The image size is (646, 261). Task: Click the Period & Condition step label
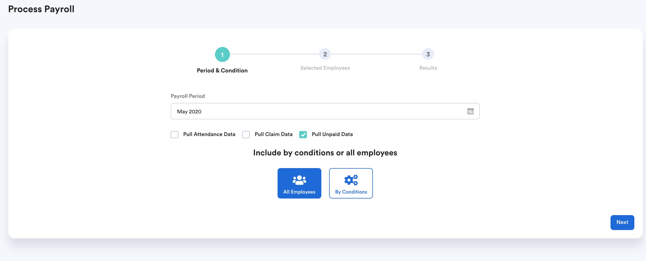(222, 71)
